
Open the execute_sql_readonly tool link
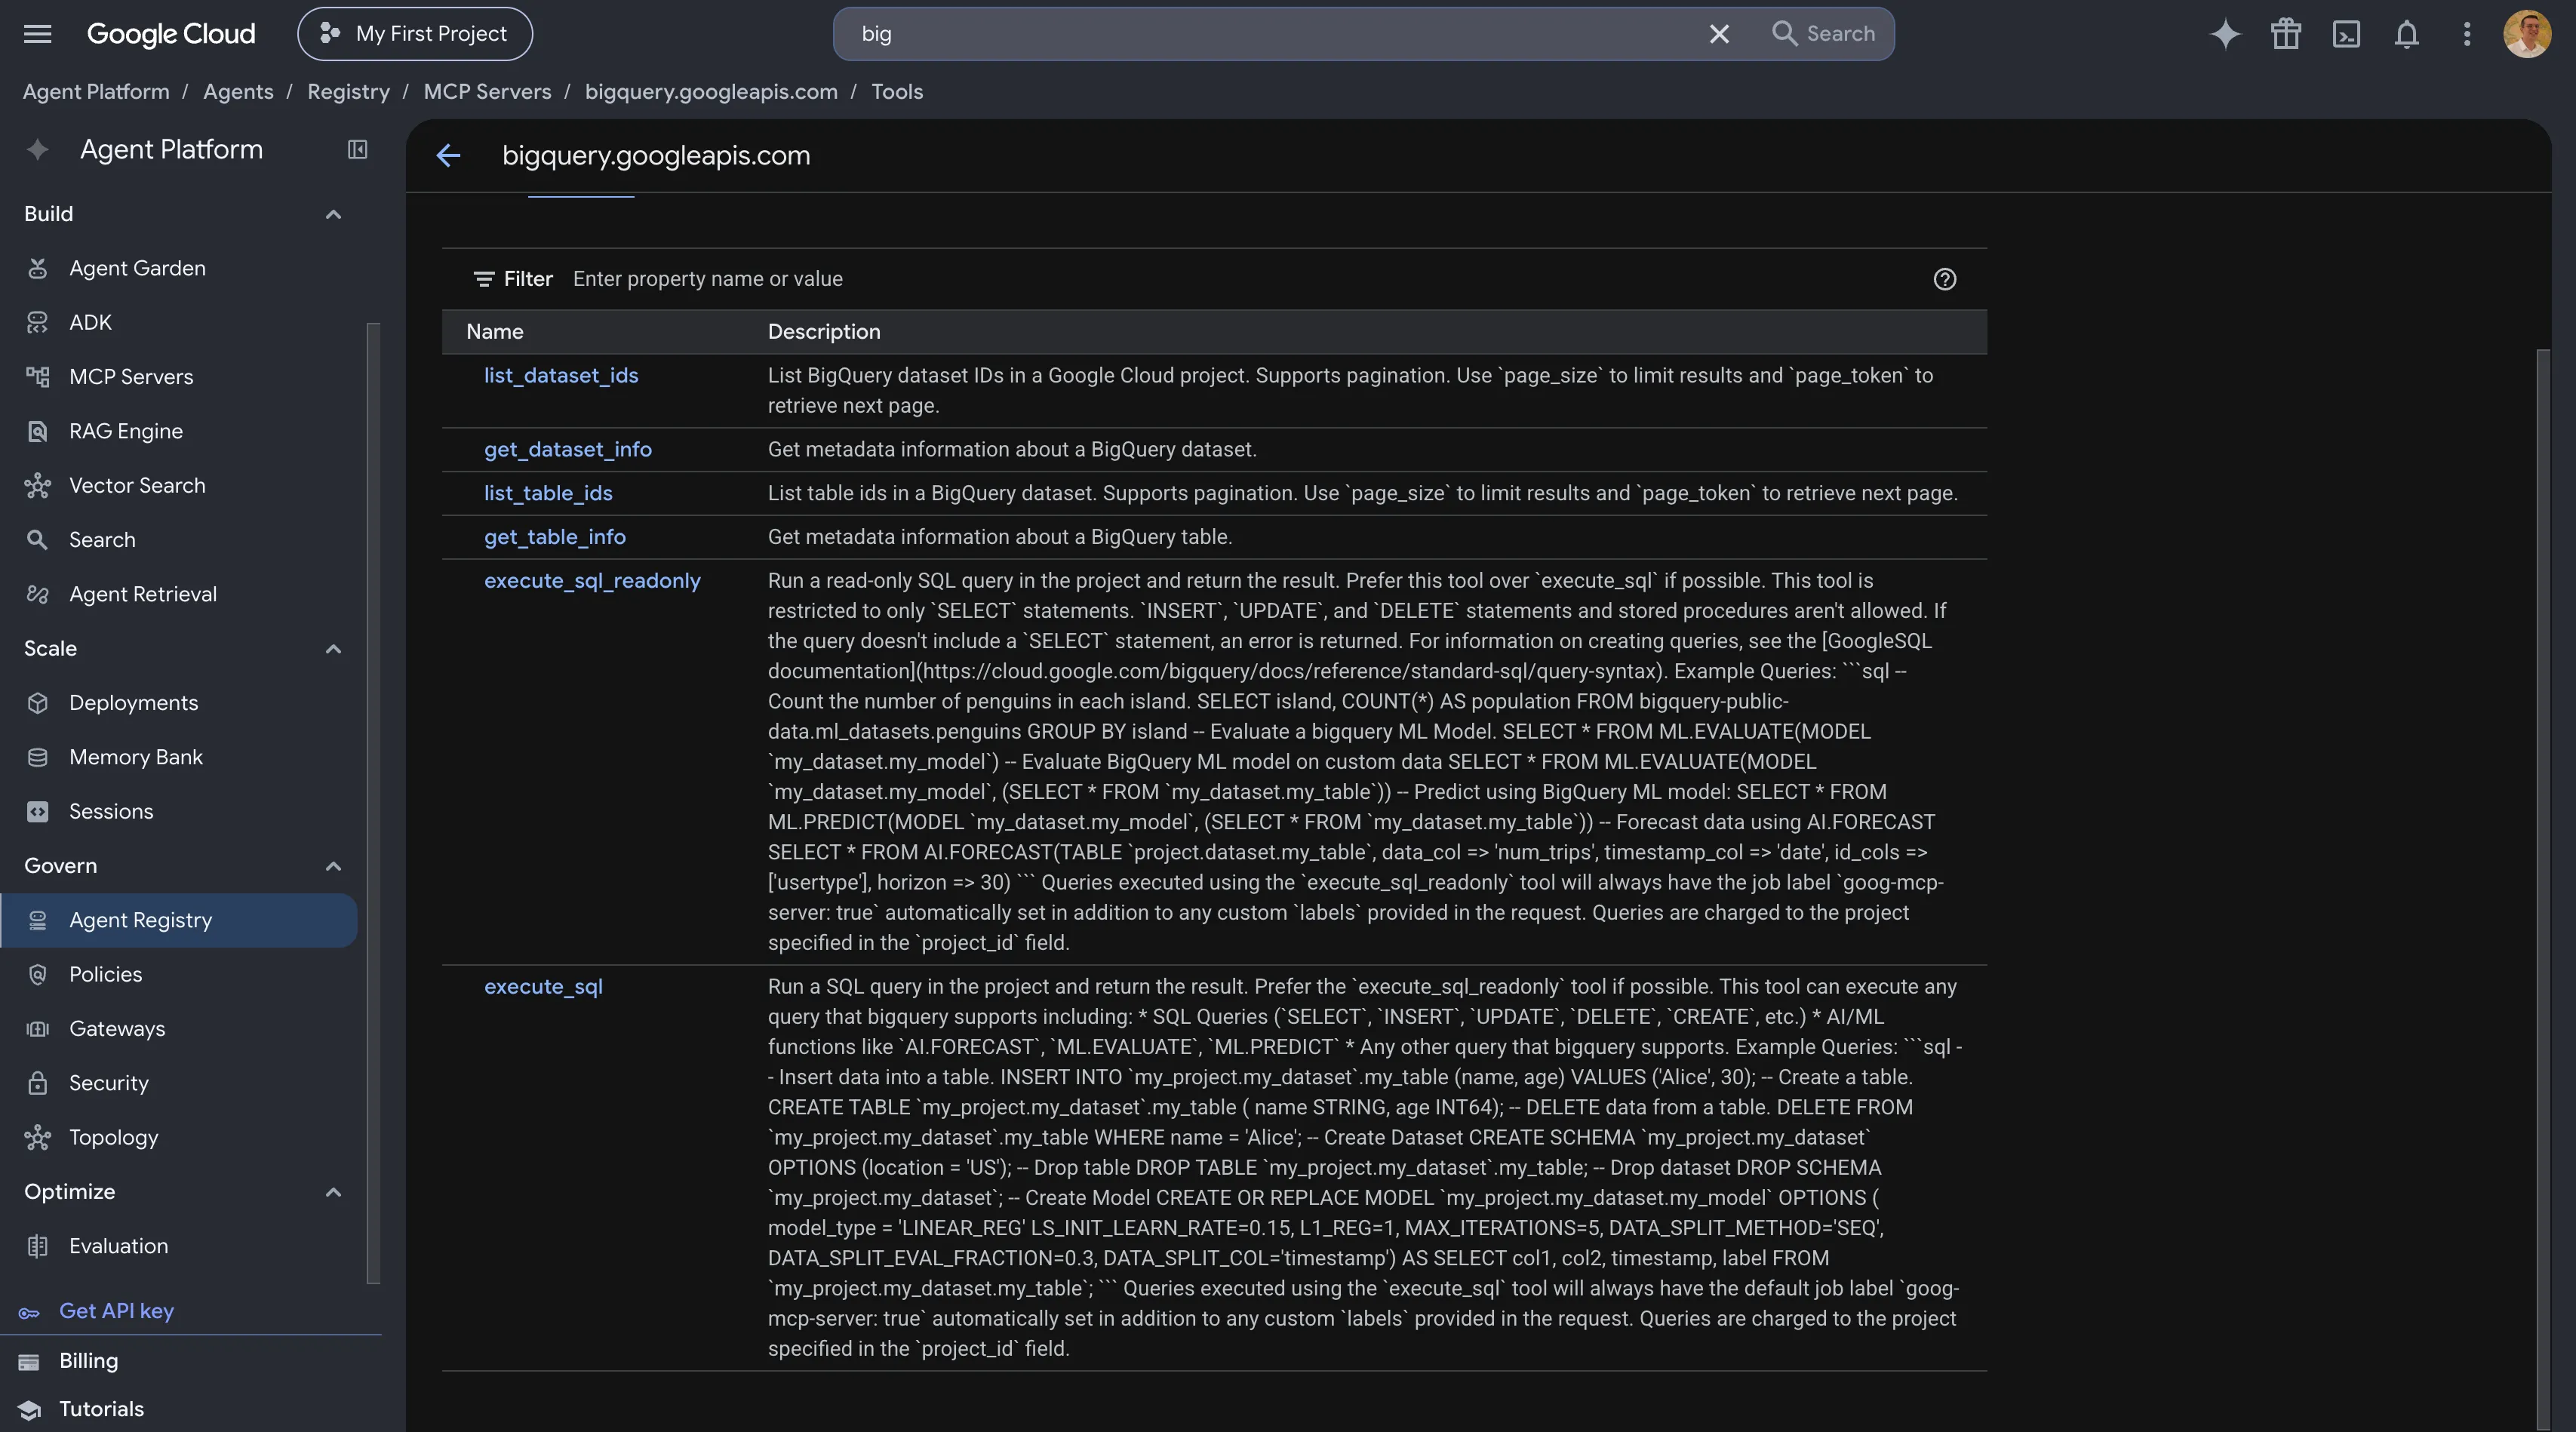pyautogui.click(x=592, y=581)
